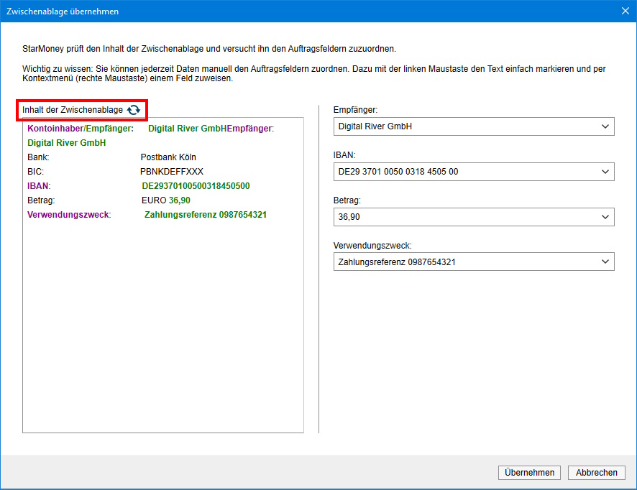
Task: Expand the Betrag dropdown arrow
Action: [x=605, y=217]
